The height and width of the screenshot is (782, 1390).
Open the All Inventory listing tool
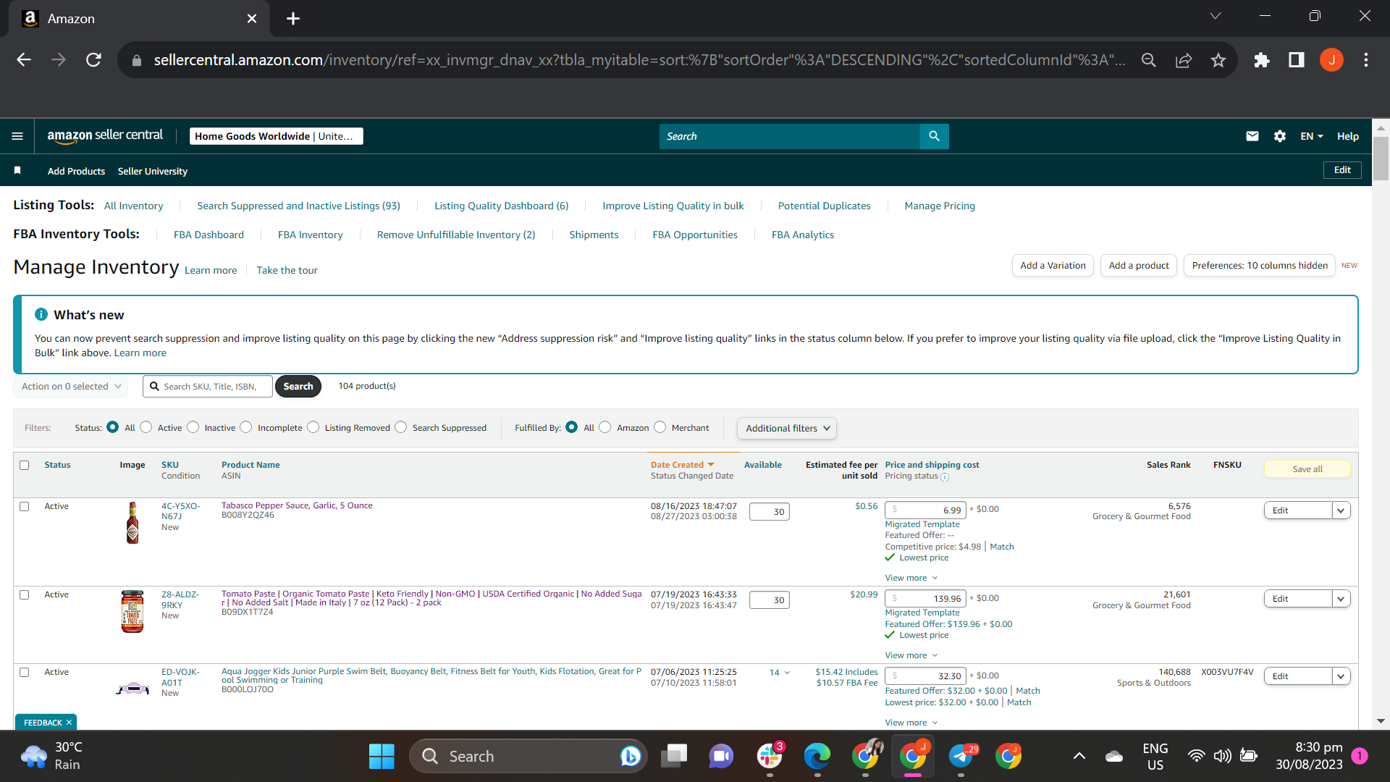[x=134, y=206]
